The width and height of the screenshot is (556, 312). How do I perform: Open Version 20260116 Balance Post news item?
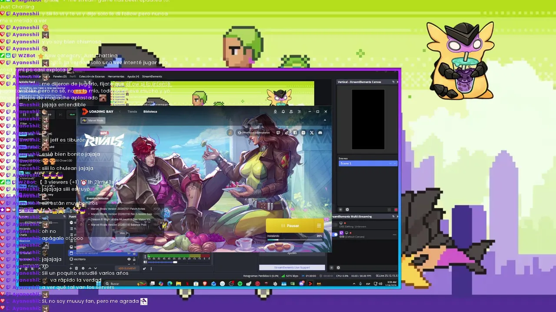pos(119,224)
